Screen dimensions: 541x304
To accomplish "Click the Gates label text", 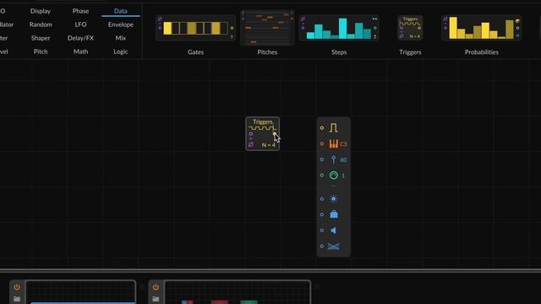I will pos(195,52).
